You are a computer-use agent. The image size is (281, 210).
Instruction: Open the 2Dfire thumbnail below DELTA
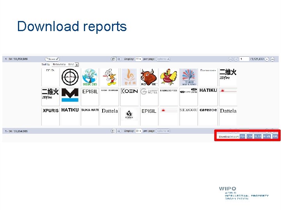50,97
